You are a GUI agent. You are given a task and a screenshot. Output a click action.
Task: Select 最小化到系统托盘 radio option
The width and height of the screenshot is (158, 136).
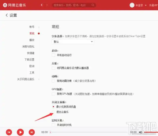pyautogui.click(x=53, y=107)
